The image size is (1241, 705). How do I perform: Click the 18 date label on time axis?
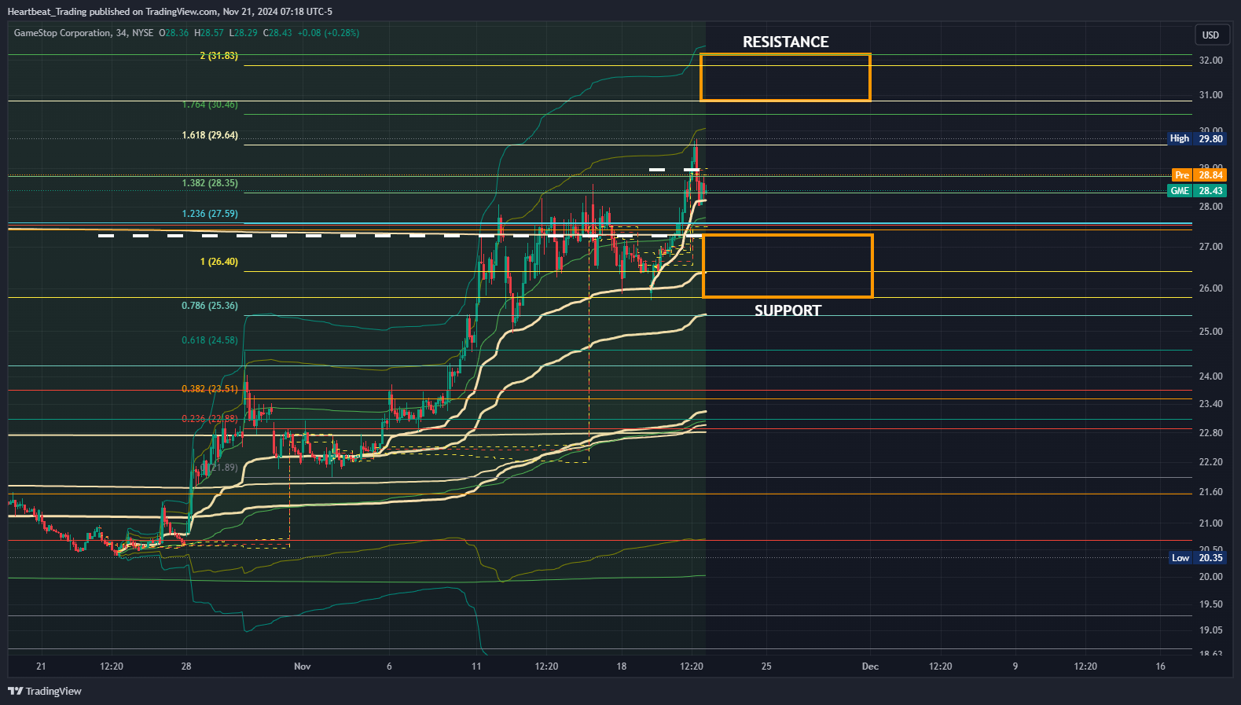pos(622,666)
